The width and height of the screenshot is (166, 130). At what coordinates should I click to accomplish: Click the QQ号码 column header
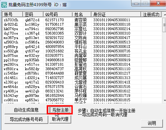point(58,14)
